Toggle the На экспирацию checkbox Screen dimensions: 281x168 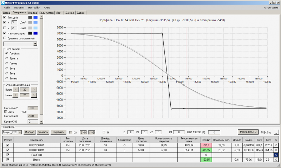pyautogui.click(x=5, y=33)
